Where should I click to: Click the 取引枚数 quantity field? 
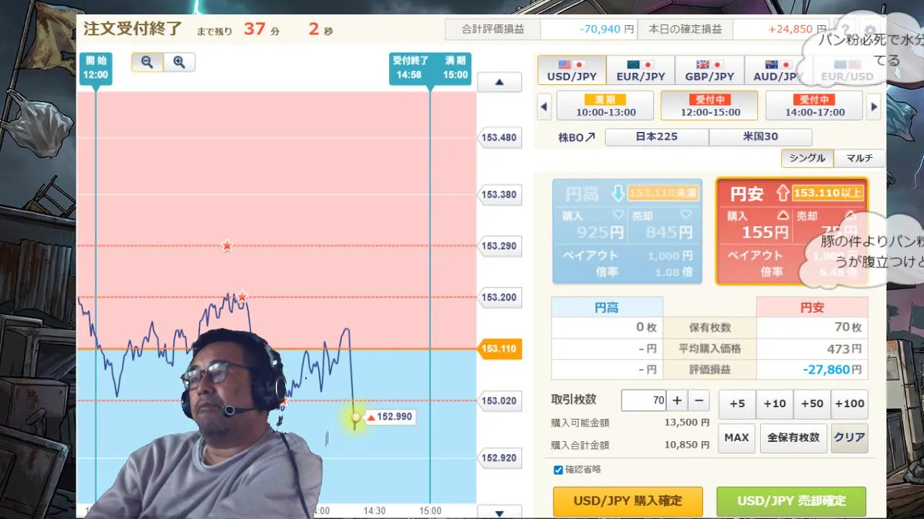coord(643,401)
